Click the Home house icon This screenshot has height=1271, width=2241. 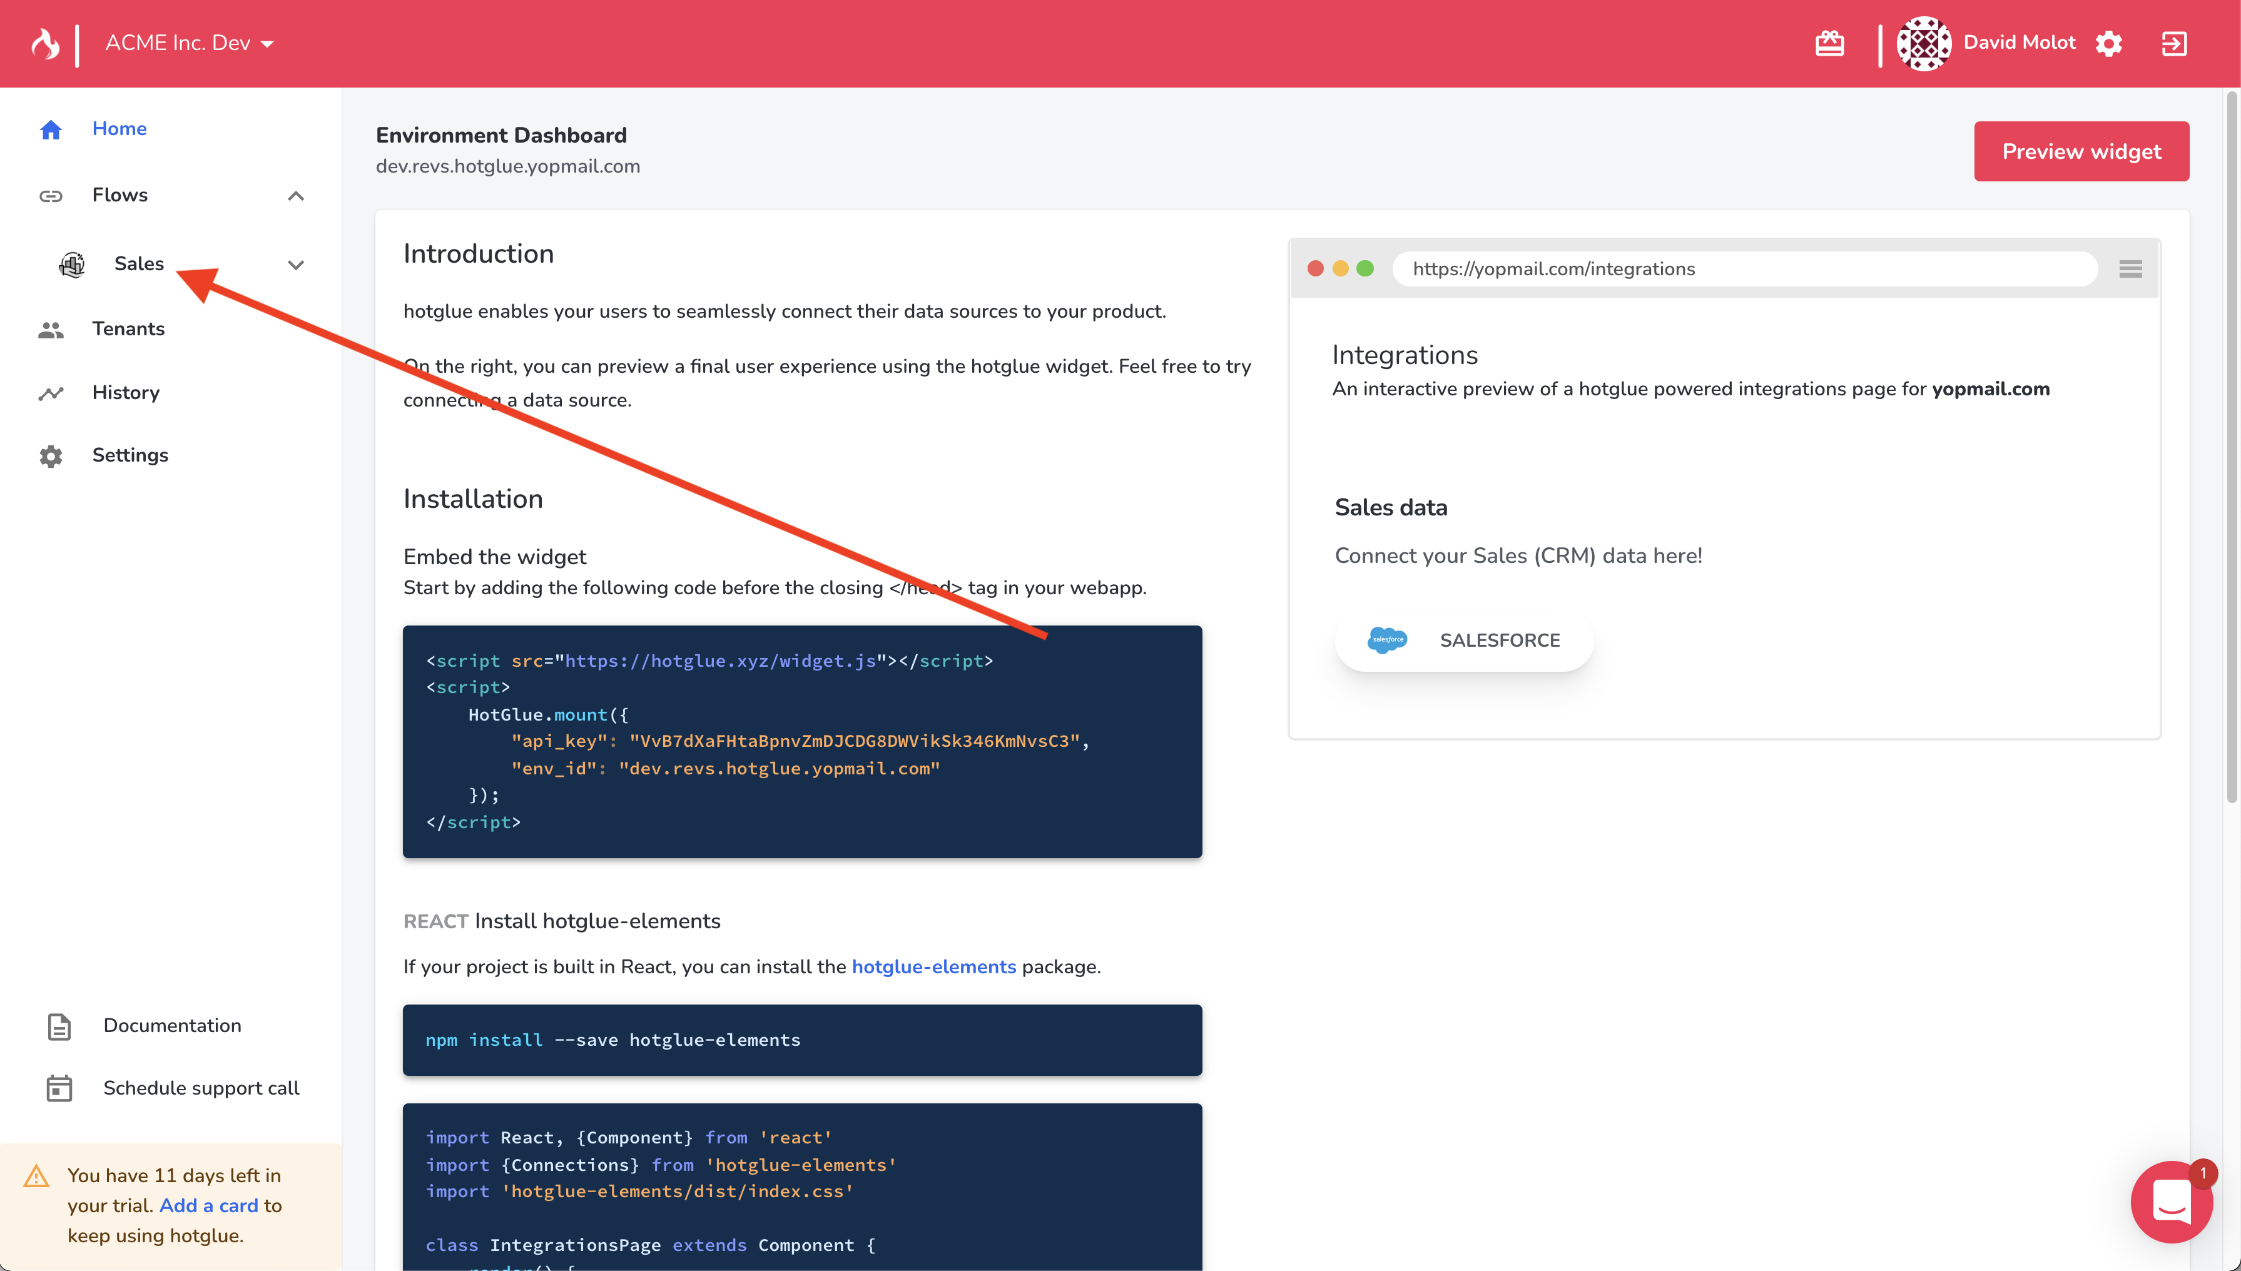51,129
